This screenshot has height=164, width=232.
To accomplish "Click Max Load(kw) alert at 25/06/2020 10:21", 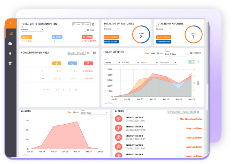I will click(x=194, y=128).
